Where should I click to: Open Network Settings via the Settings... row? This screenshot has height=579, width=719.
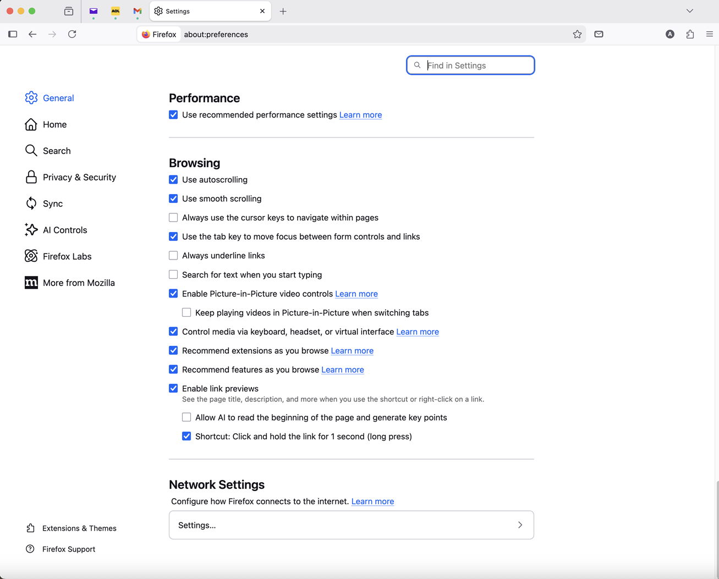point(351,525)
